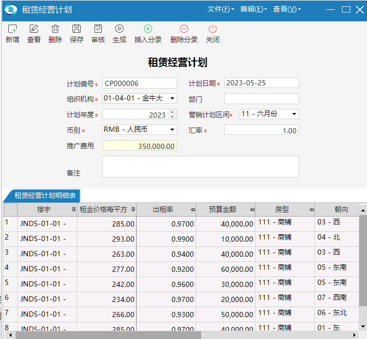The width and height of the screenshot is (367, 339).
Task: Click rent price cell 293.00
Action: click(x=106, y=239)
